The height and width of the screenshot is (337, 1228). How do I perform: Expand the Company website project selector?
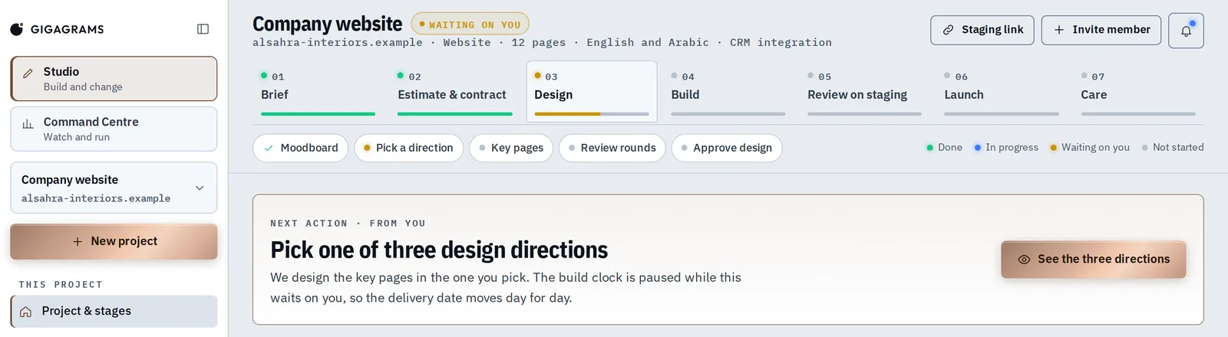point(114,188)
